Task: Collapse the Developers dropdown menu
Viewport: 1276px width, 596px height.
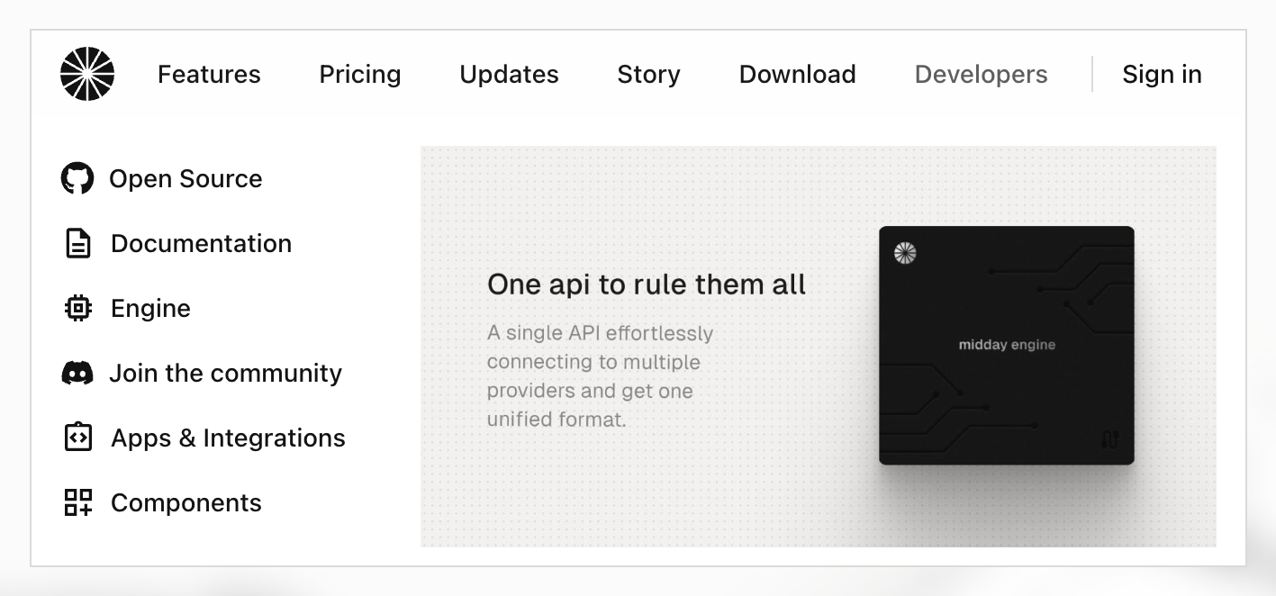Action: pos(981,74)
